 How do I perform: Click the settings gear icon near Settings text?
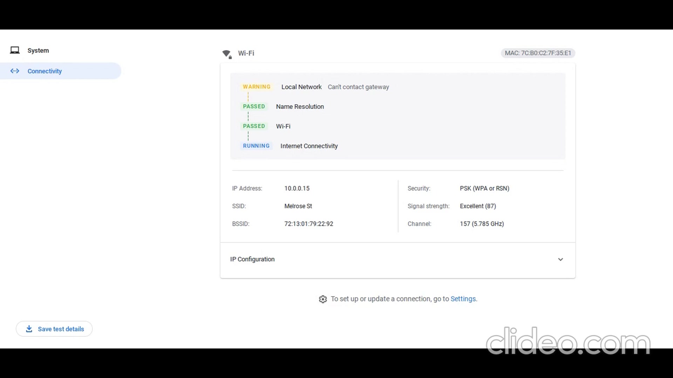point(323,299)
